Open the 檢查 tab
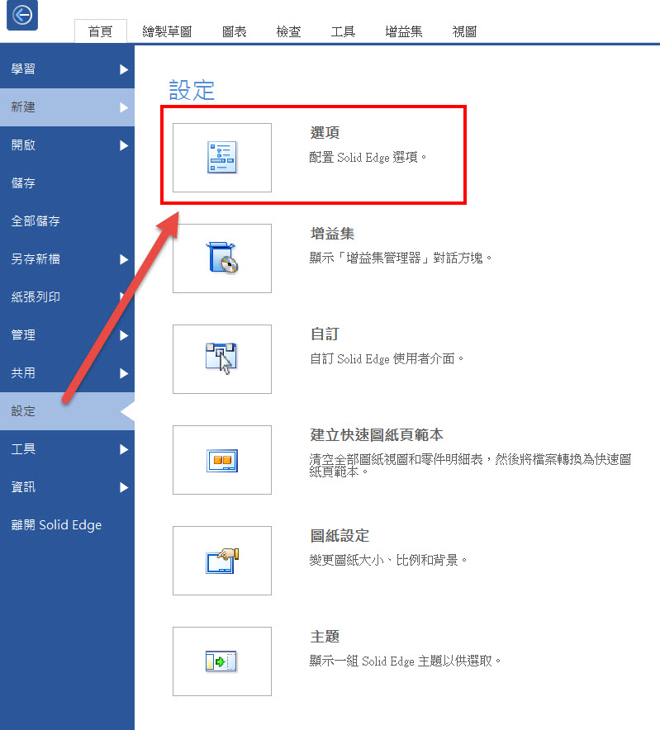This screenshot has height=730, width=660. tap(289, 31)
